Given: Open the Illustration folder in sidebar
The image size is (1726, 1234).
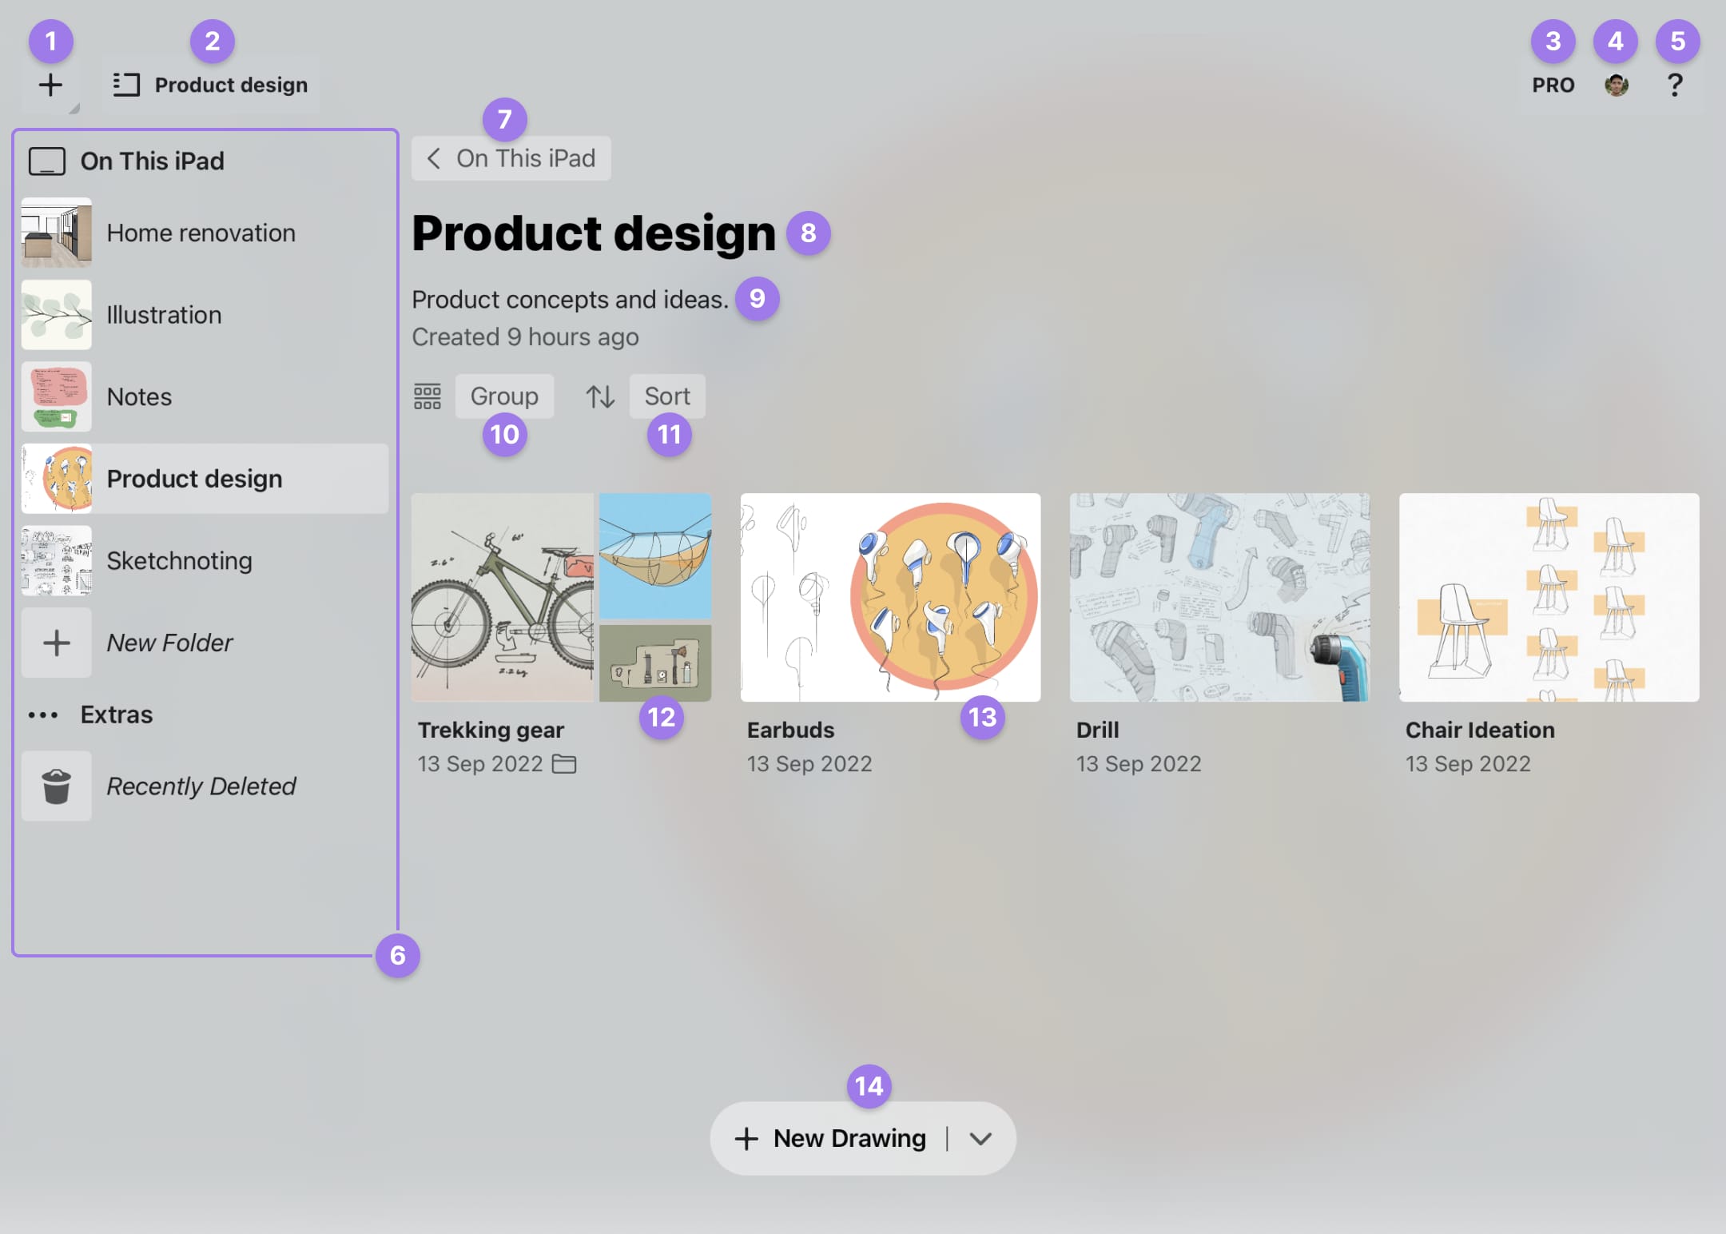Looking at the screenshot, I should [164, 315].
